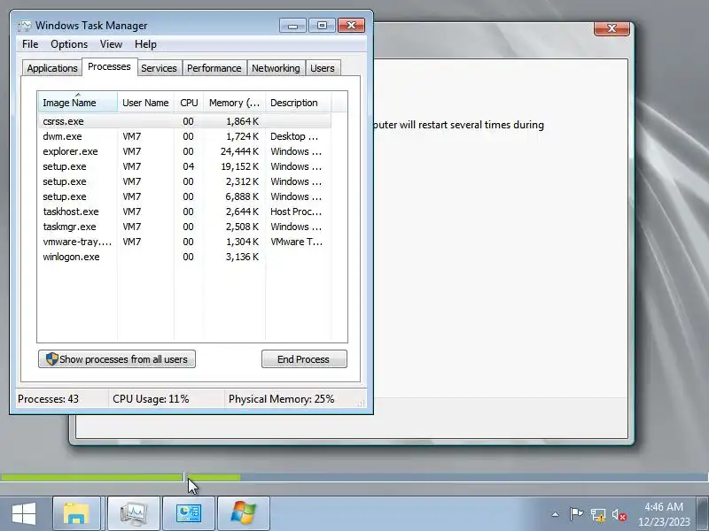Minimize the Task Manager window

point(292,26)
